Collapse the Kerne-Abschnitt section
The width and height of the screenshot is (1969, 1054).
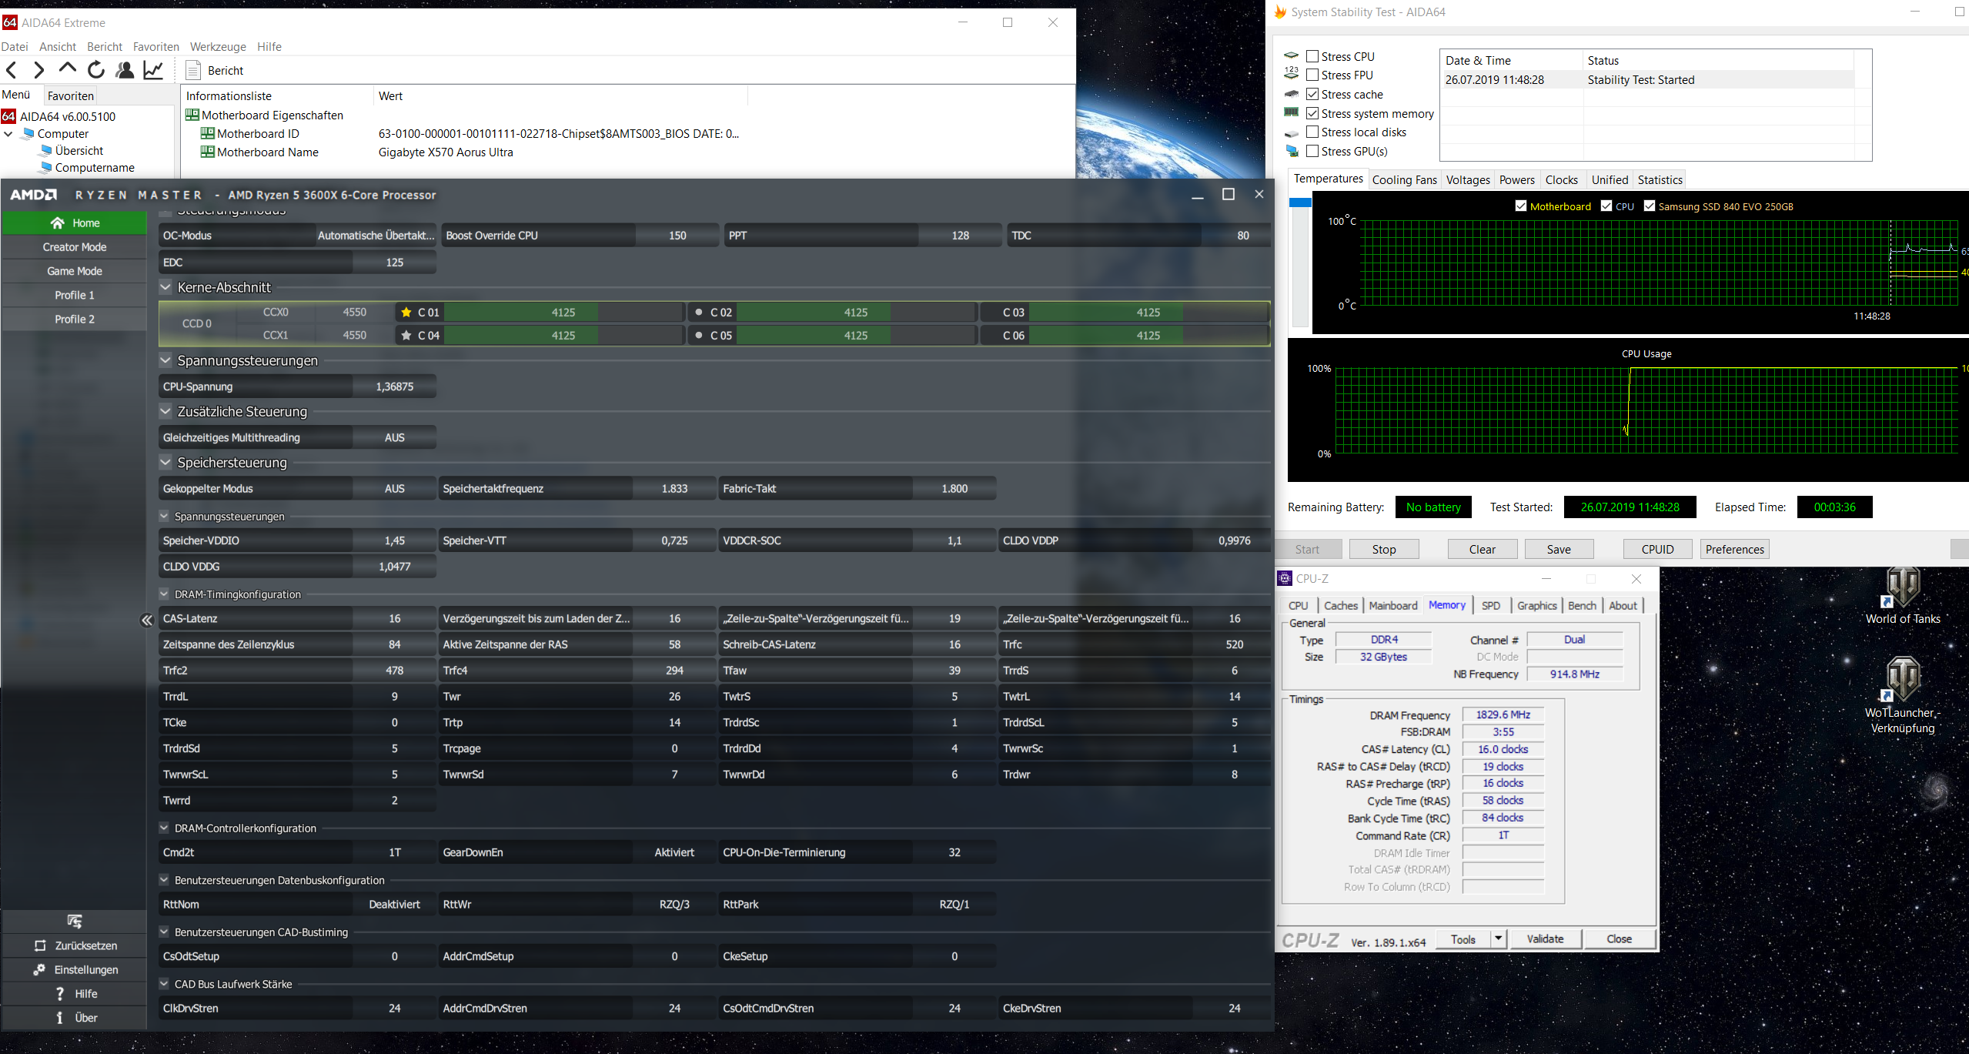click(165, 287)
